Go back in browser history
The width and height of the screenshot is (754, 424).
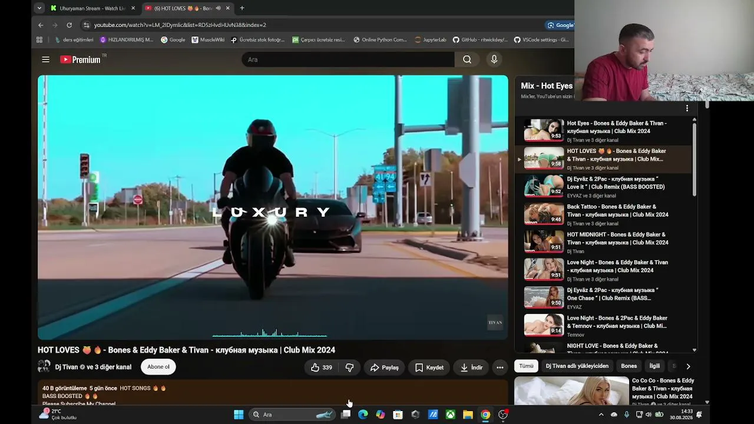click(41, 25)
